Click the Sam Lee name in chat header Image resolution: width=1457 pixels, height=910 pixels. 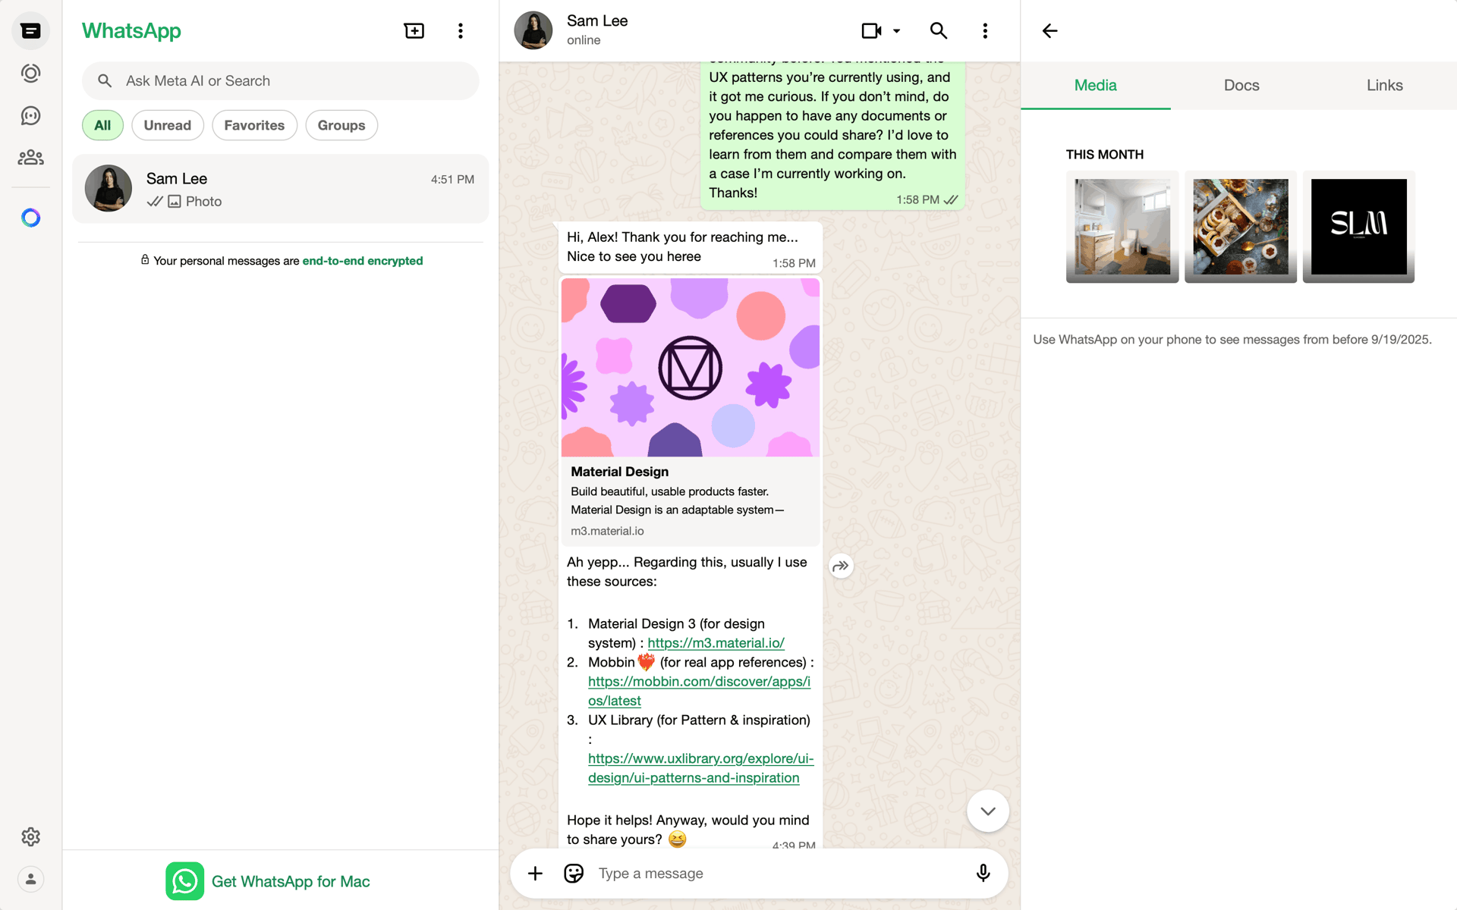point(597,21)
